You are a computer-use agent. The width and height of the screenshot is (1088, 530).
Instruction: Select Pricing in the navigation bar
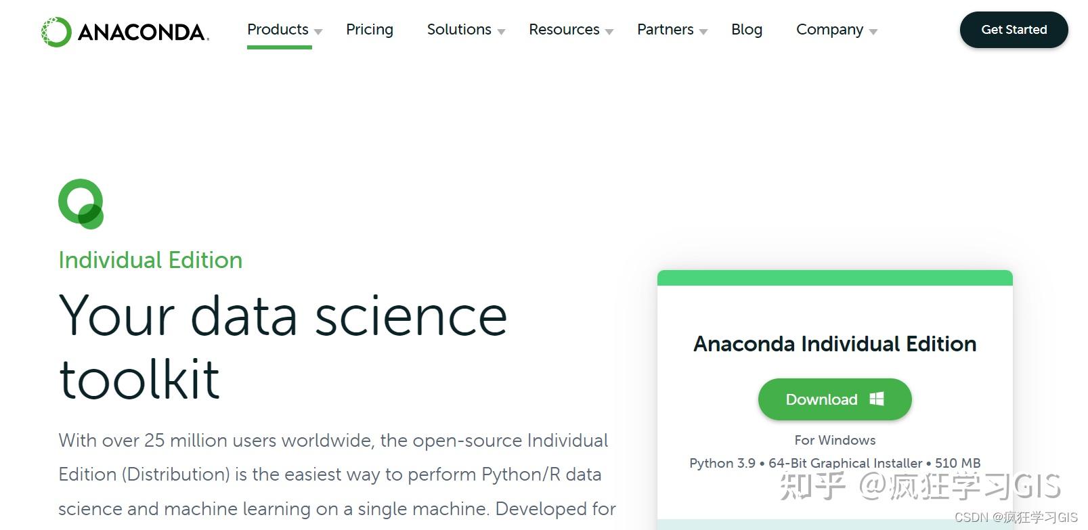pos(370,29)
